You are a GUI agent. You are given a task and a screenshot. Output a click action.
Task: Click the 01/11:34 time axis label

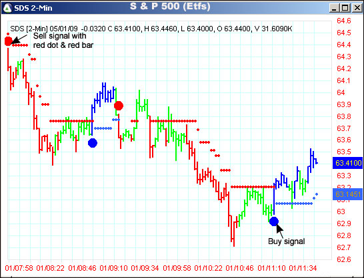point(303,268)
